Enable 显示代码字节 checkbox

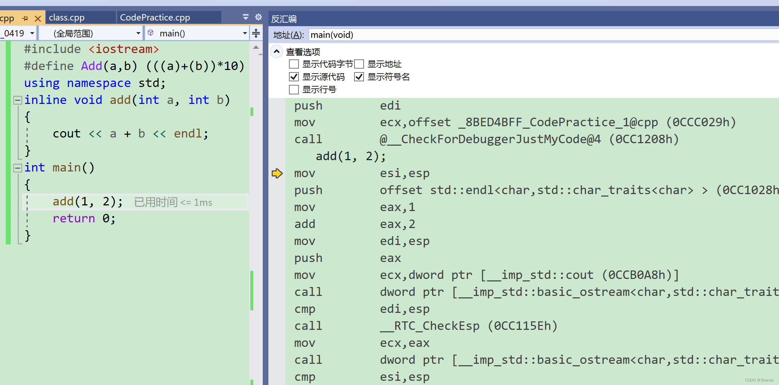tap(294, 64)
